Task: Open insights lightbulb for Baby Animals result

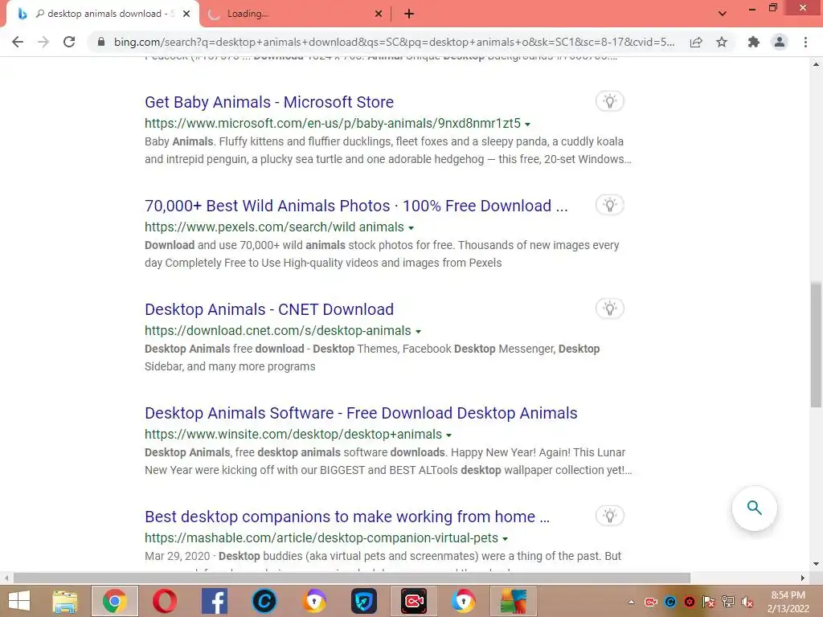Action: tap(609, 101)
